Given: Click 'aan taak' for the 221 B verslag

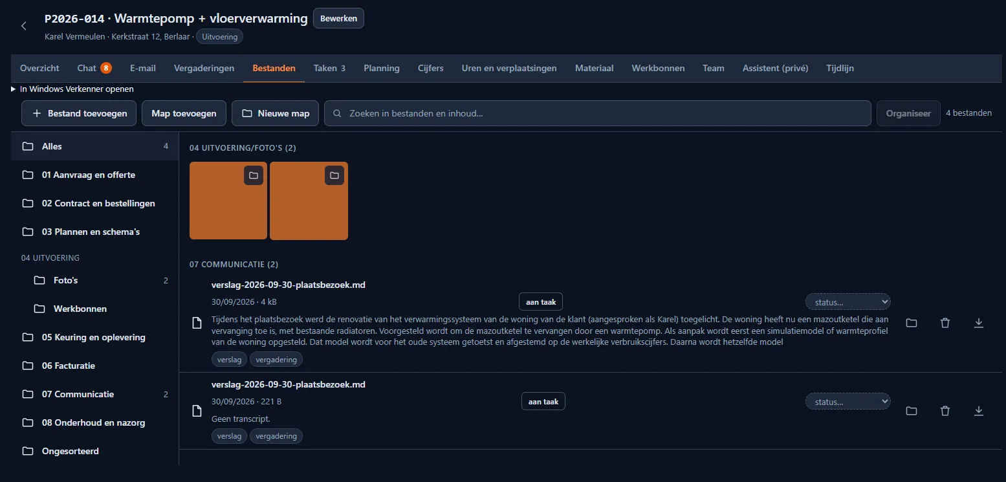Looking at the screenshot, I should [543, 402].
